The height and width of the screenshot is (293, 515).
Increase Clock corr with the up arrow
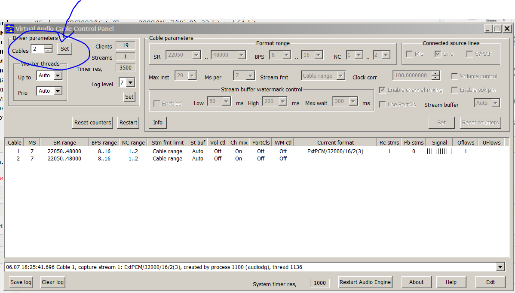[435, 74]
